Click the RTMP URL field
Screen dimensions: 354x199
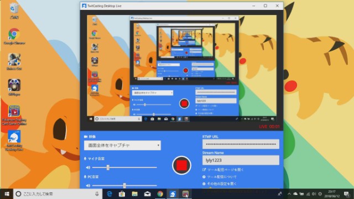241,144
